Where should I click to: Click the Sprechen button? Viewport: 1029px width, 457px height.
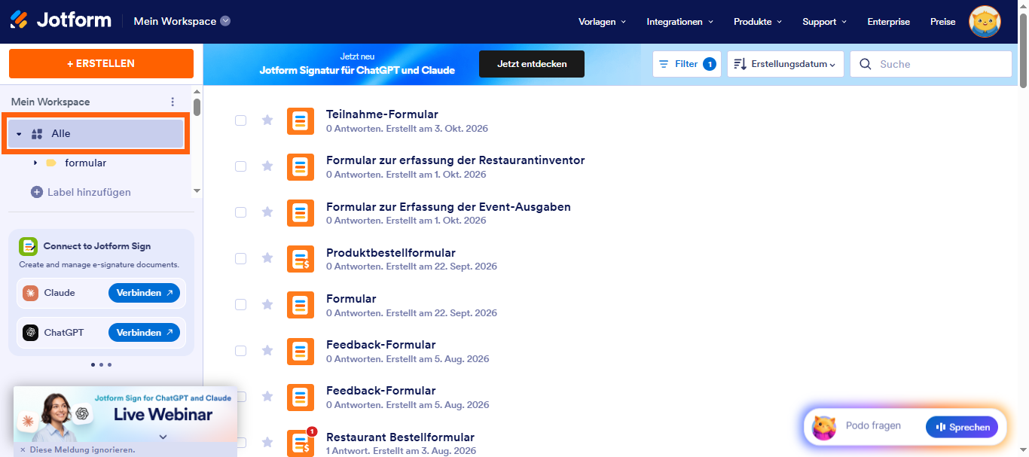pos(962,427)
